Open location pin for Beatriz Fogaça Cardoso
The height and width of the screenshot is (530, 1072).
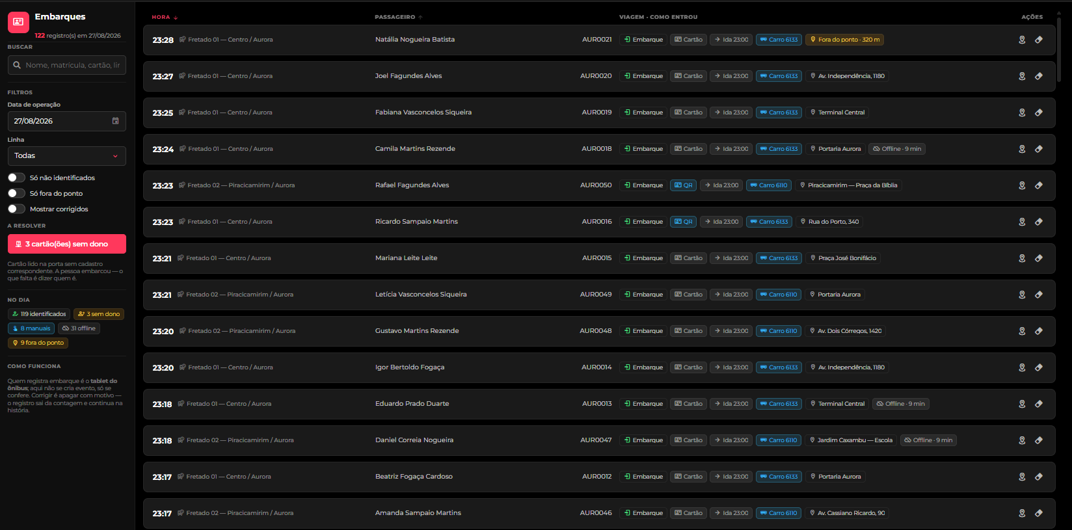(x=1022, y=477)
